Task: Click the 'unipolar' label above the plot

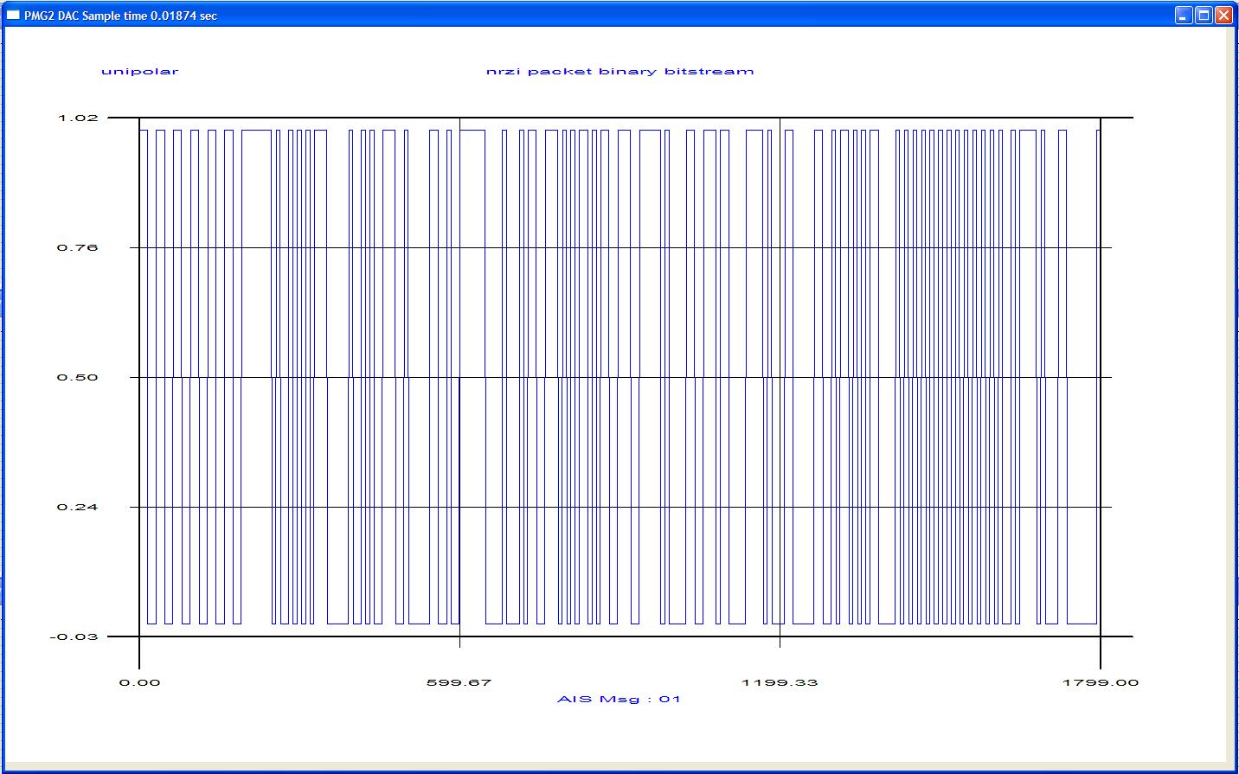Action: pos(139,71)
